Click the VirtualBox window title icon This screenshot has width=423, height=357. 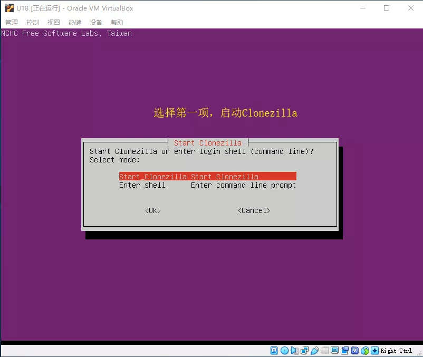pos(9,8)
